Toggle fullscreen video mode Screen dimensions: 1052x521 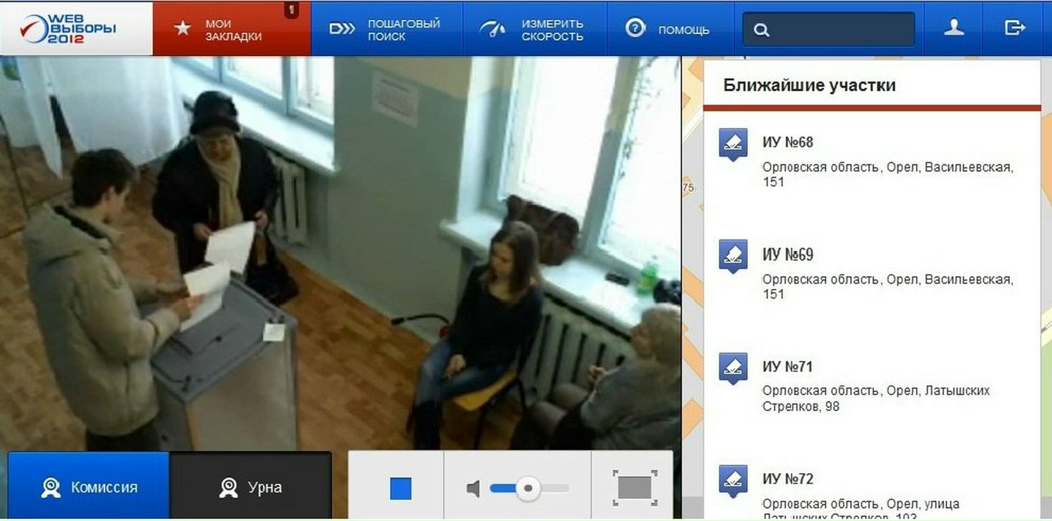[x=635, y=487]
